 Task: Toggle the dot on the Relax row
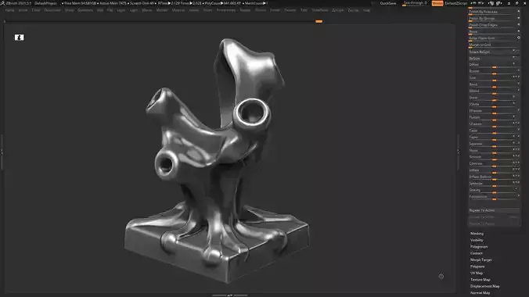tap(519, 31)
